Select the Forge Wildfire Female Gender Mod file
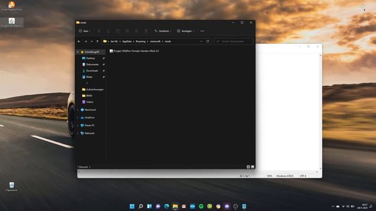 tap(135, 51)
